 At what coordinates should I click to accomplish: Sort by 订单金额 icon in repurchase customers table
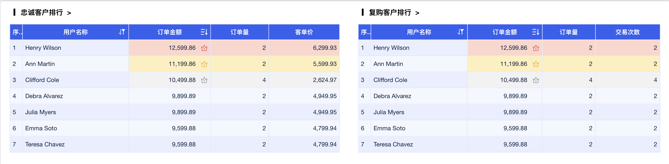click(x=535, y=32)
